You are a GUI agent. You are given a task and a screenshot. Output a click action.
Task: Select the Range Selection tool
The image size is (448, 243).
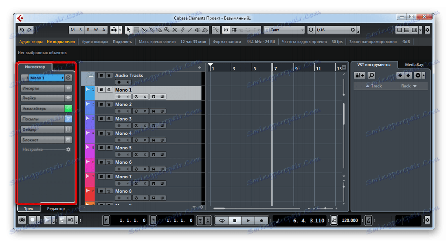(136, 30)
